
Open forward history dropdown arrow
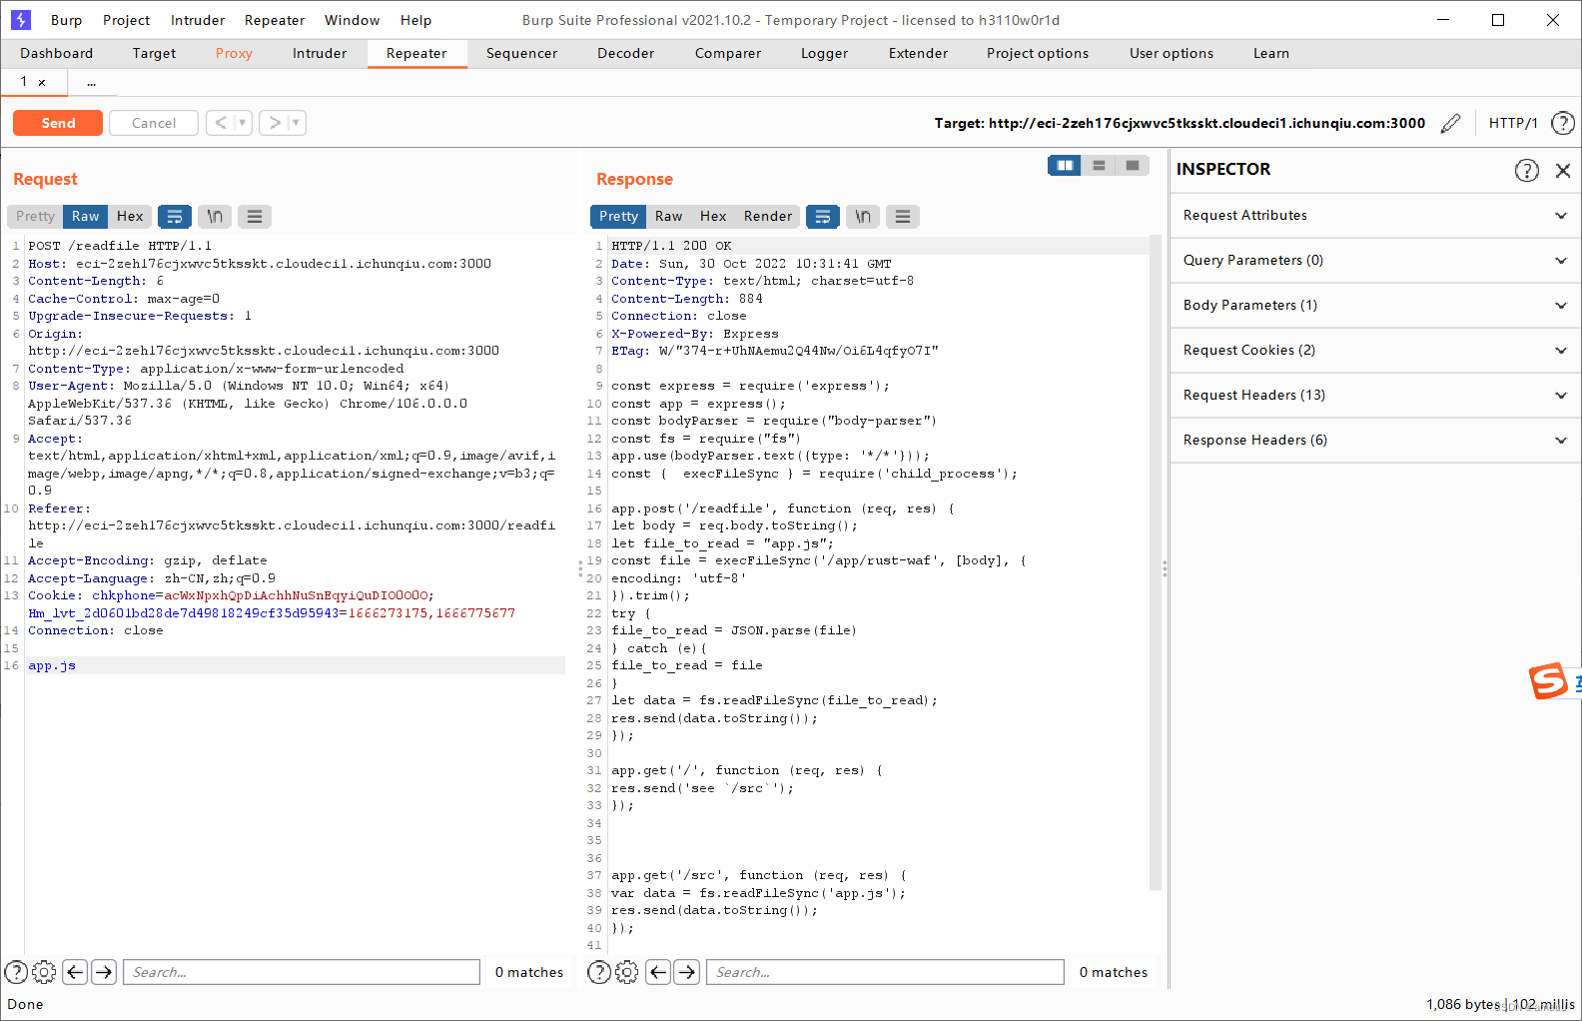(x=297, y=123)
